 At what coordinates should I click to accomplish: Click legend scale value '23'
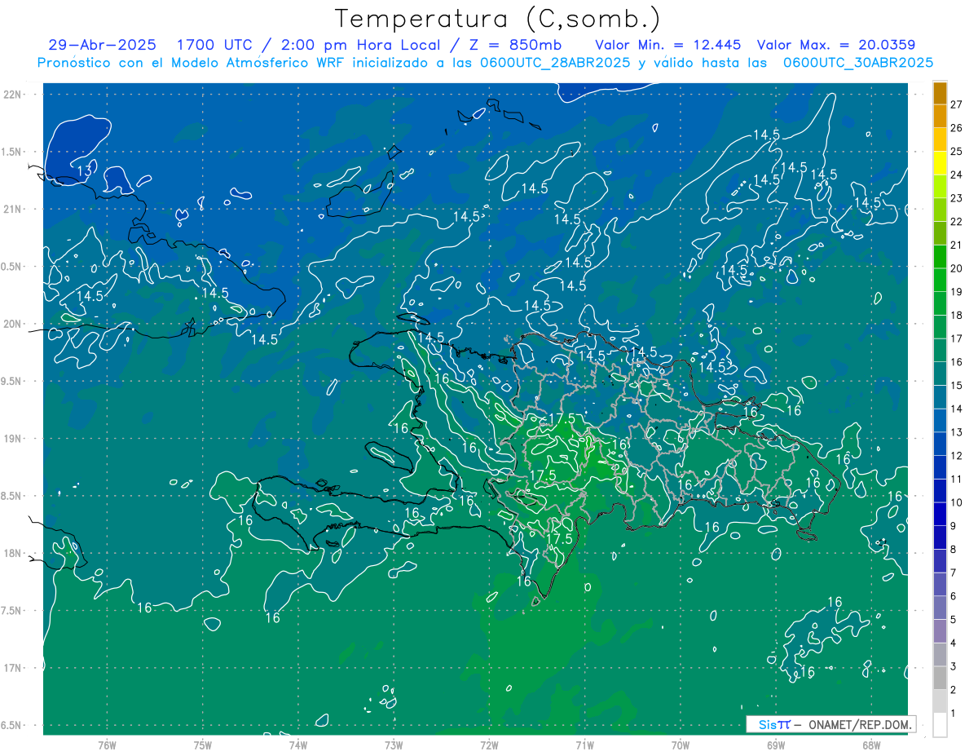tap(956, 198)
